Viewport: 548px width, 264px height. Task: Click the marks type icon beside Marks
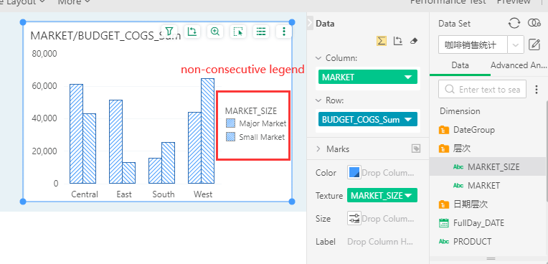(x=416, y=148)
